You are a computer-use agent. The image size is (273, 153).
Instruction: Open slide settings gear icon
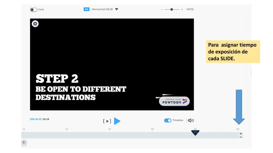pos(35,24)
